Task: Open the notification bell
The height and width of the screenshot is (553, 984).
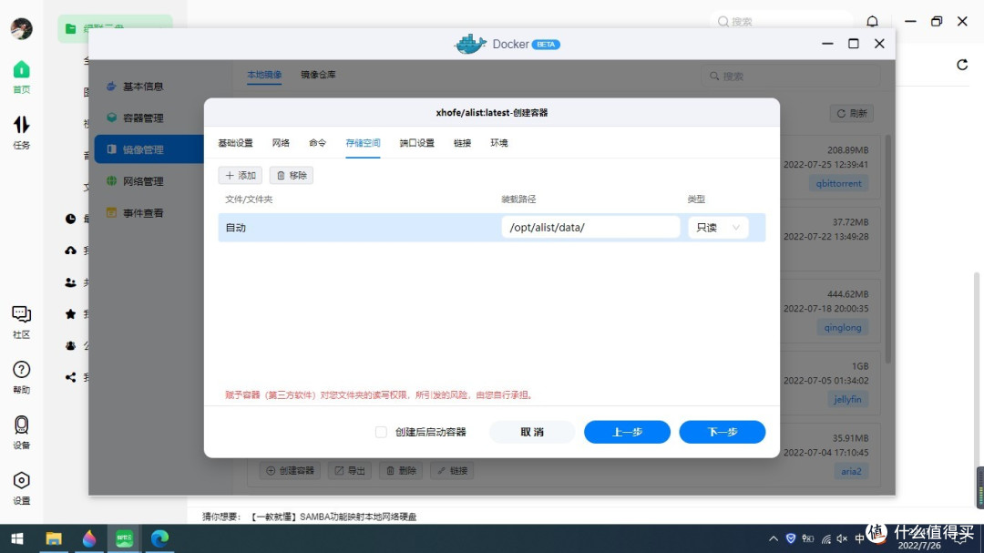Action: (872, 20)
